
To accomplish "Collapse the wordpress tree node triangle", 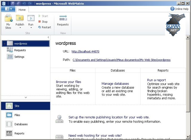I will coord(4,44).
